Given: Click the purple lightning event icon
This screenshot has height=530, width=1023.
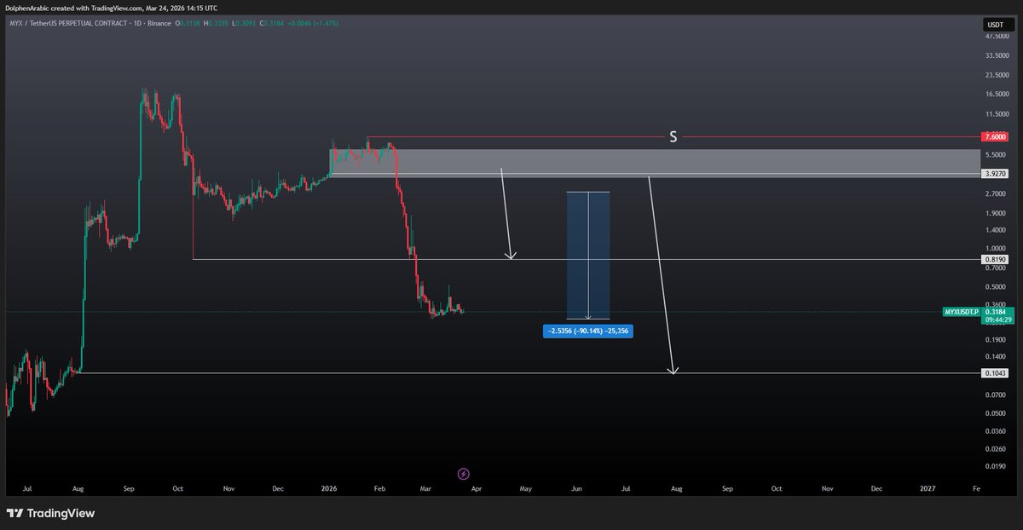Looking at the screenshot, I should coord(463,473).
